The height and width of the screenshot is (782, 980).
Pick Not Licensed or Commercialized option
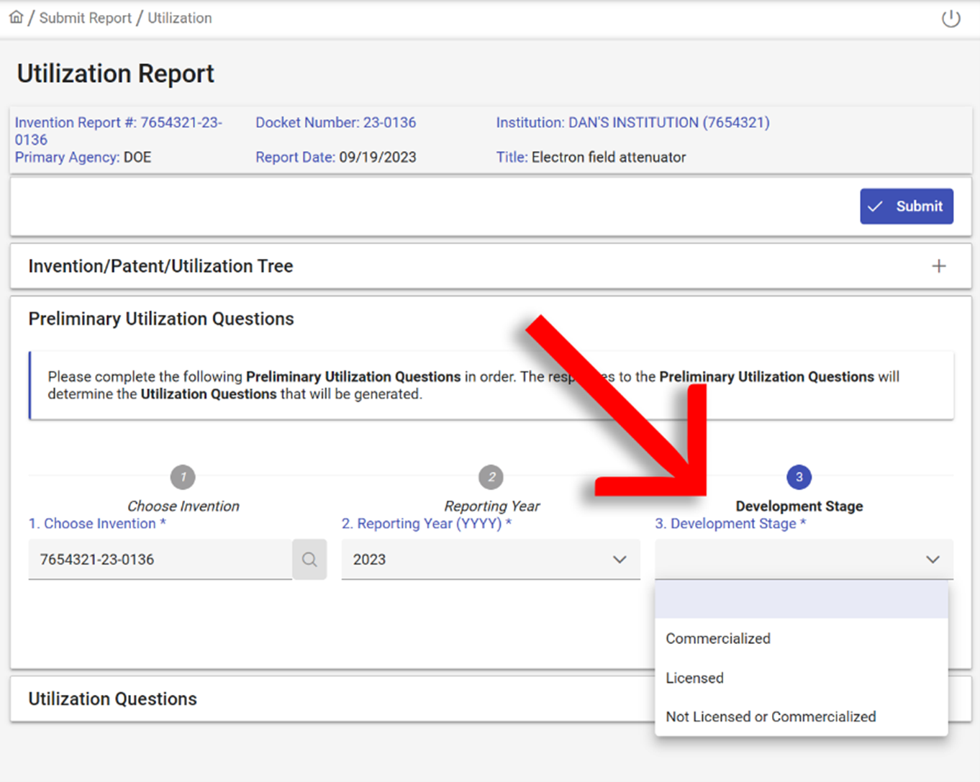tap(771, 717)
